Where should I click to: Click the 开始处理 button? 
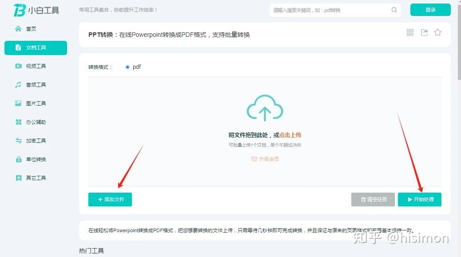420,199
